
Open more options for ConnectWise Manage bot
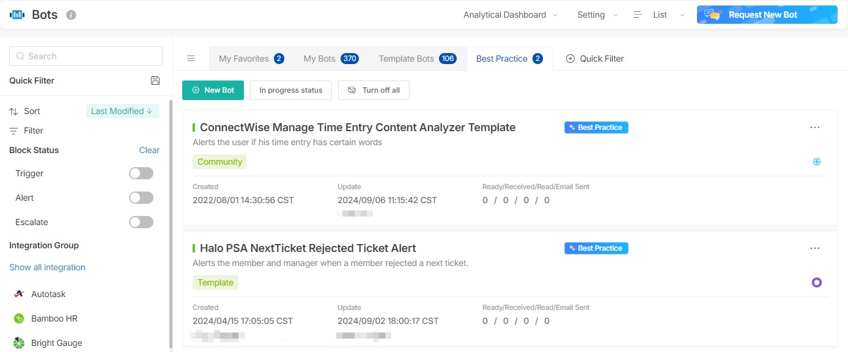point(814,128)
